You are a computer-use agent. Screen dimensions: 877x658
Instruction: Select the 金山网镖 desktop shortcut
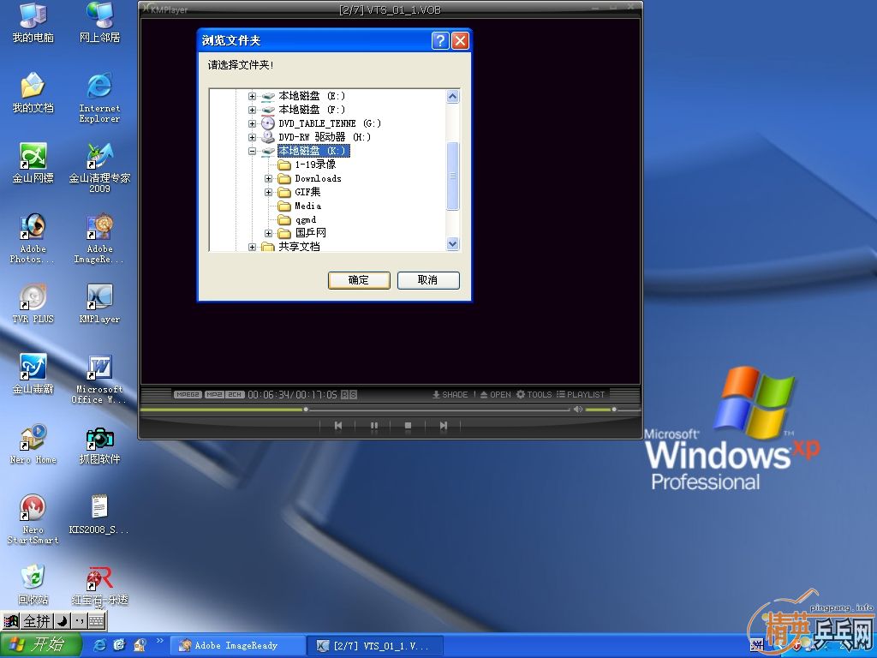point(33,163)
